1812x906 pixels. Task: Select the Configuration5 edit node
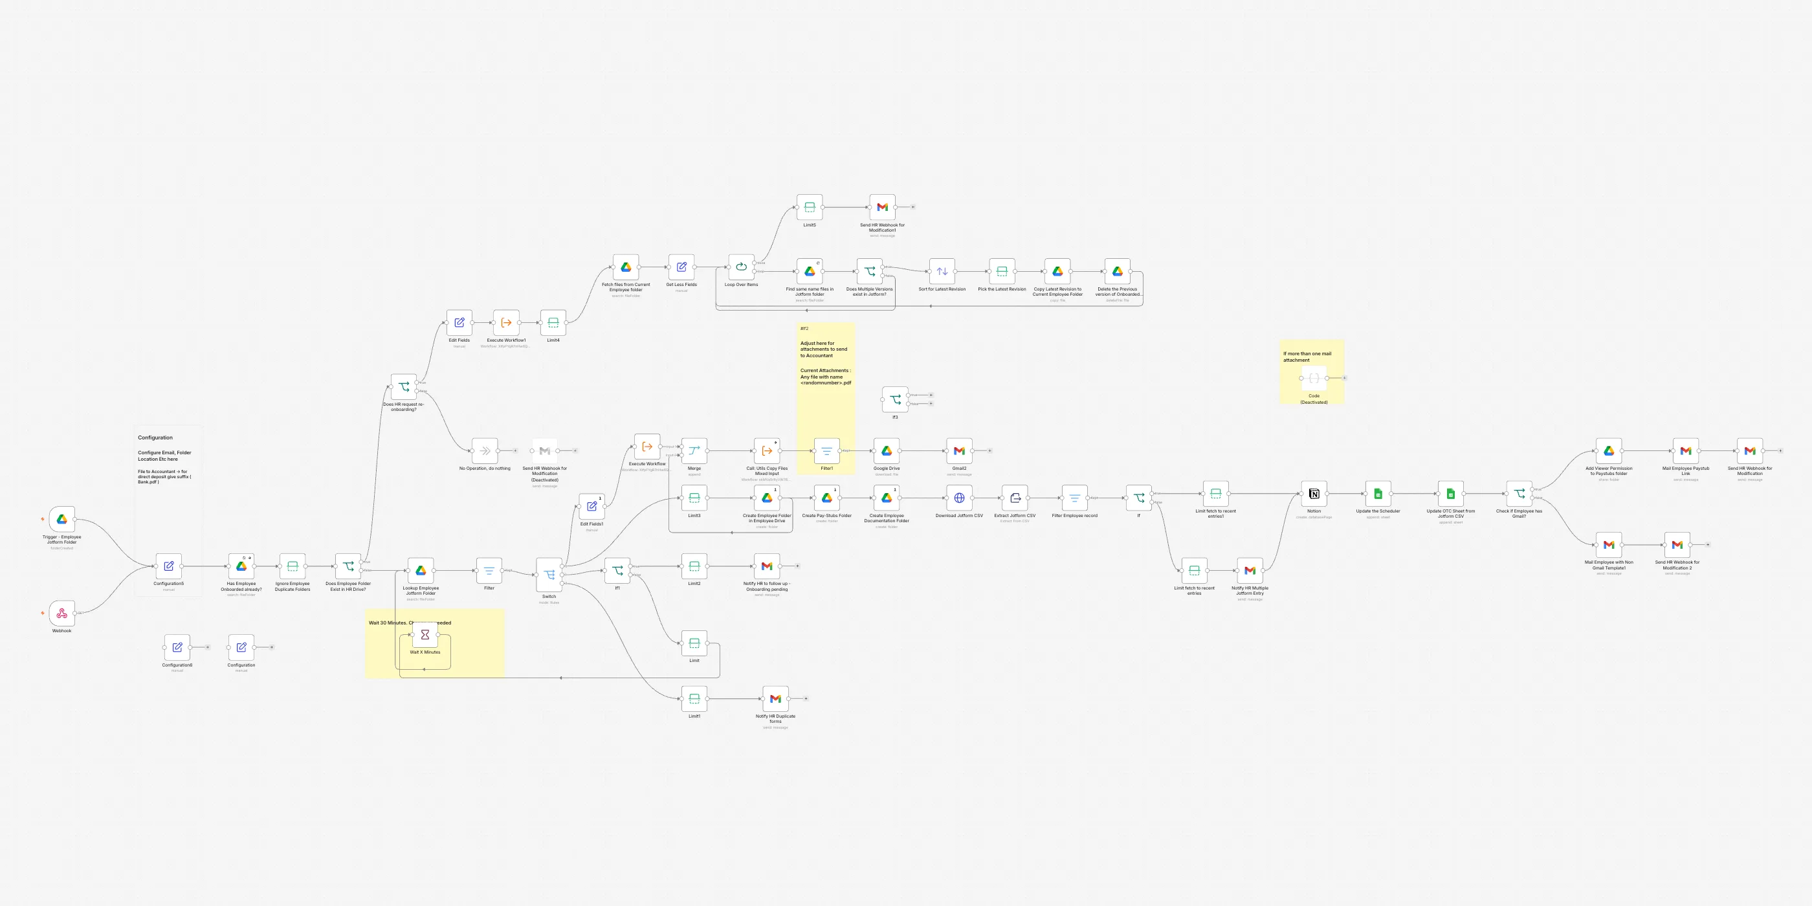click(169, 566)
